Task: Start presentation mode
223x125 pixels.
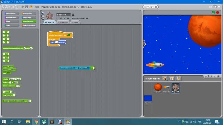Action: (x=219, y=7)
